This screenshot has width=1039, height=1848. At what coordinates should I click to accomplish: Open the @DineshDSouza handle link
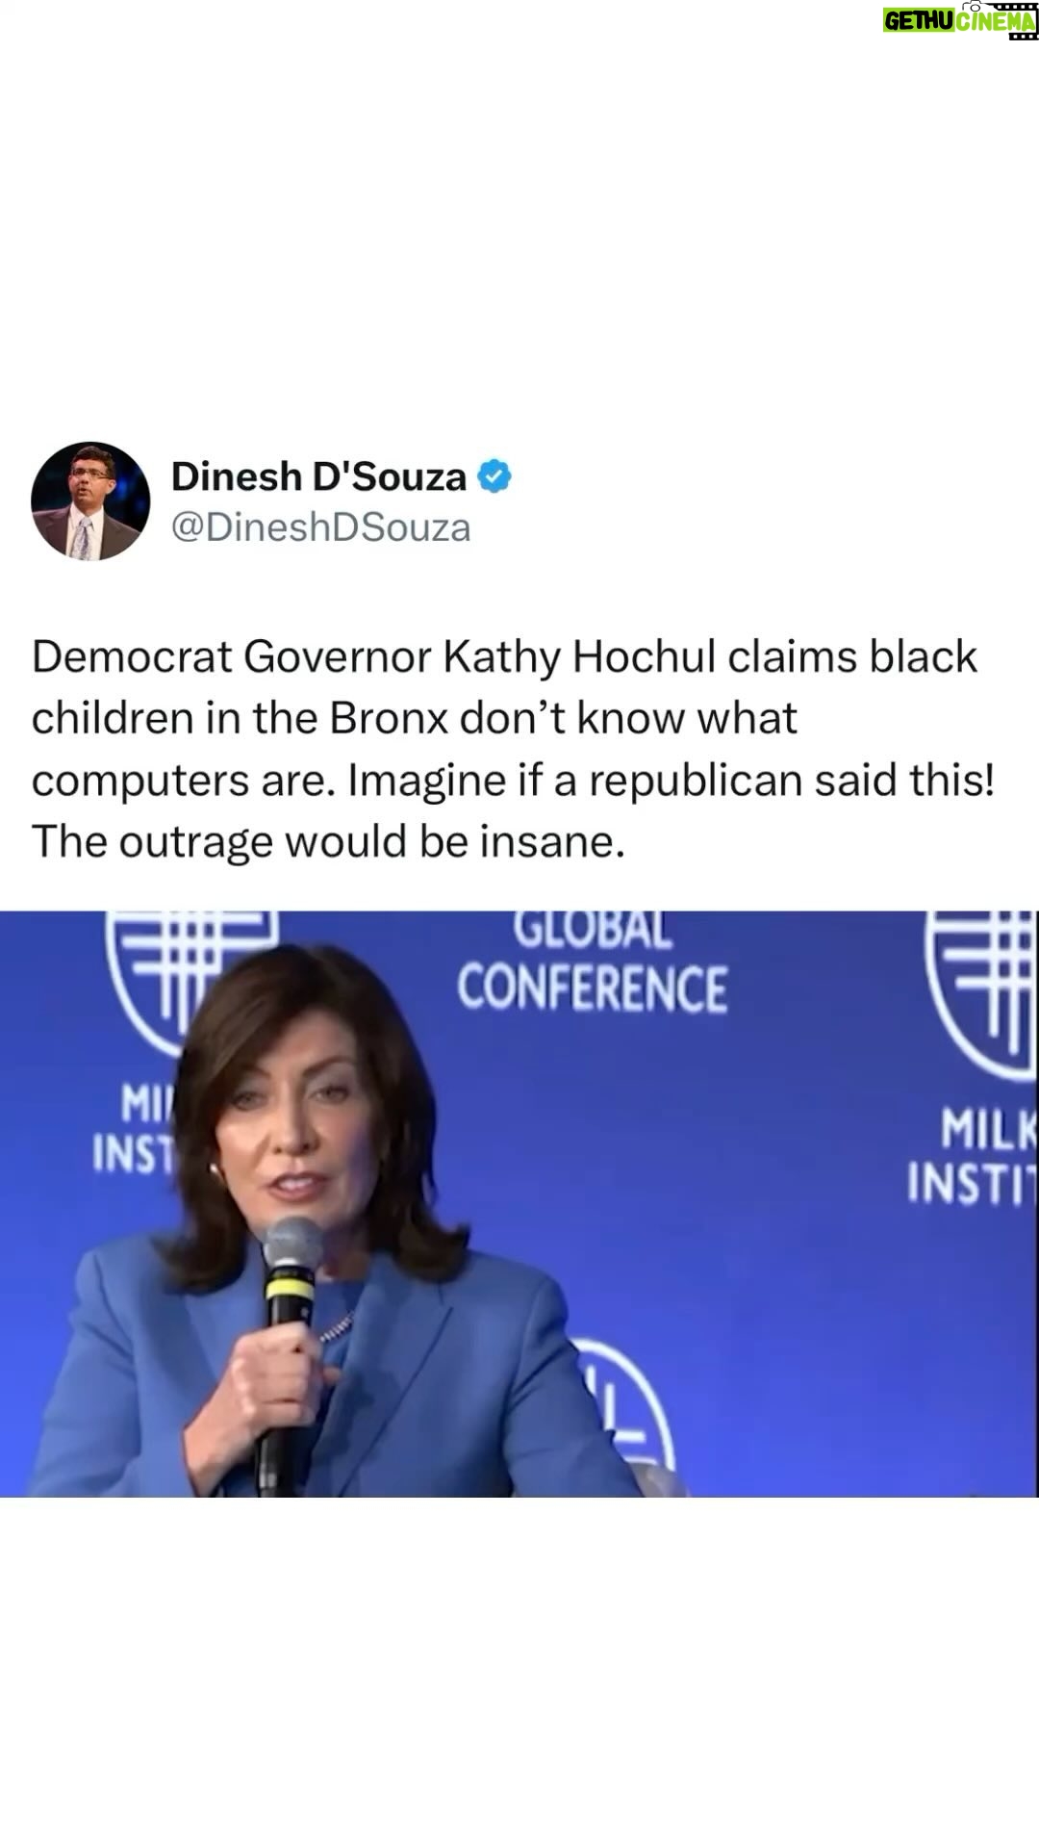(x=320, y=527)
